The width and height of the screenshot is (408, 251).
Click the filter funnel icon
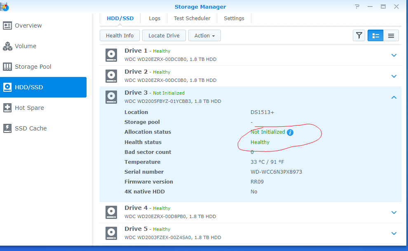click(x=359, y=35)
